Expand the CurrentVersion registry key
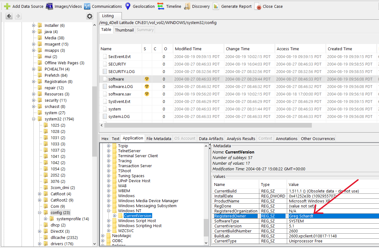This screenshot has height=248, width=379. coord(115,216)
